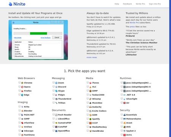Image resolution: width=171 pixels, height=137 pixels.
Task: Follow the press link
Action: 132,27
